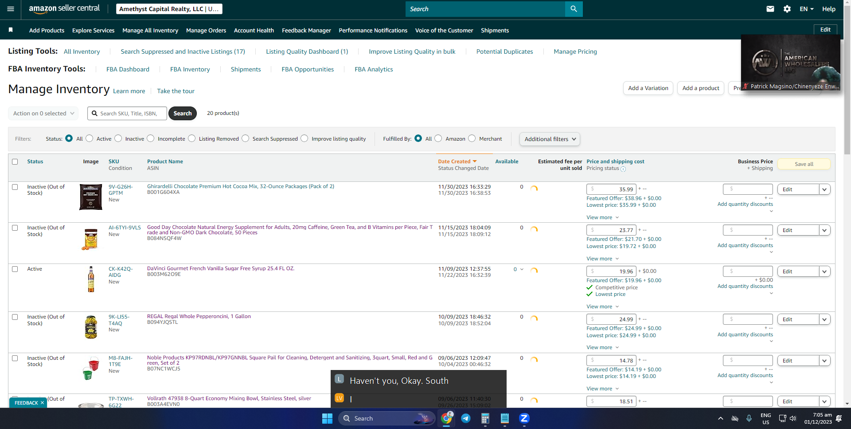Open the hamburger navigation menu

pos(11,9)
